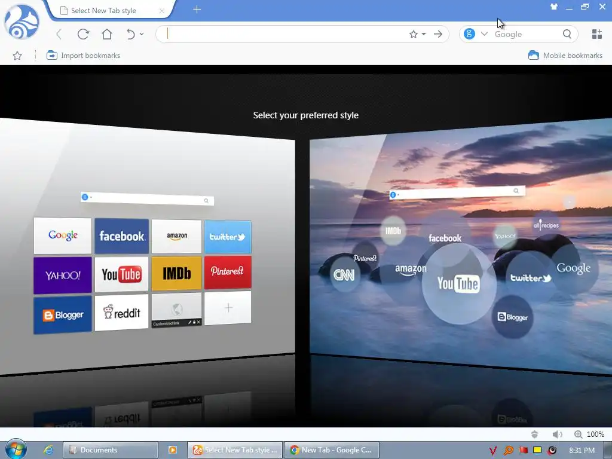This screenshot has height=459, width=612.
Task: Click the Pinterest tile in grid preview
Action: coord(228,272)
